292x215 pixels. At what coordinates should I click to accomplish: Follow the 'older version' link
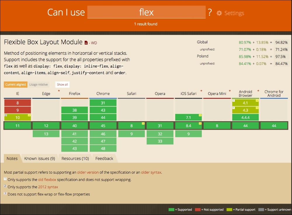tap(88, 172)
